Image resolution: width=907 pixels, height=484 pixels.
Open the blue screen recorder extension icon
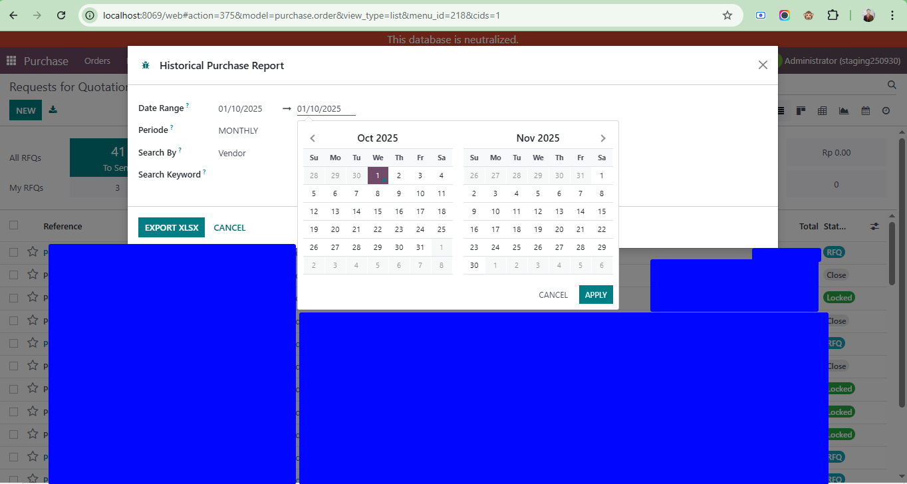tap(761, 15)
